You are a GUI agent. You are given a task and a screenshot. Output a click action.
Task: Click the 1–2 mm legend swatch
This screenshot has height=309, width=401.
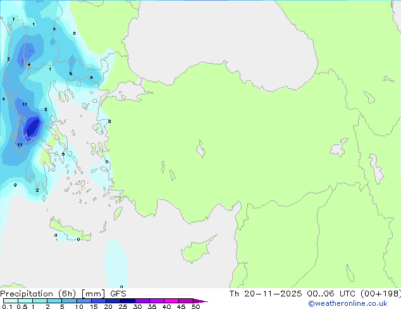click(40, 301)
